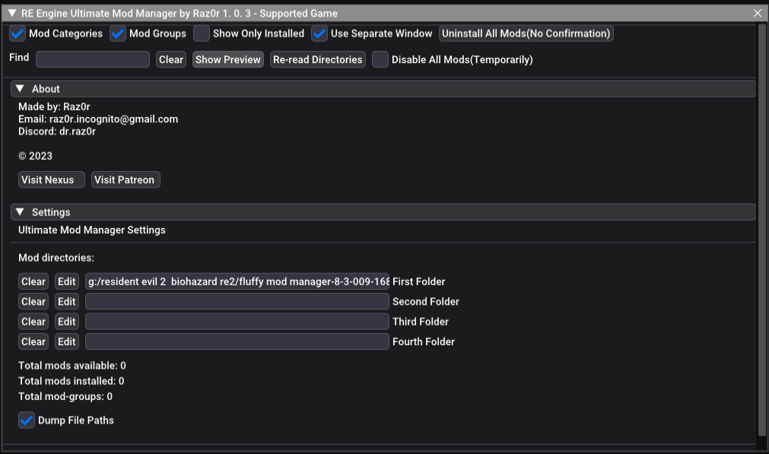Toggle the Mod Groups checkbox
Viewport: 769px width, 454px height.
click(118, 33)
